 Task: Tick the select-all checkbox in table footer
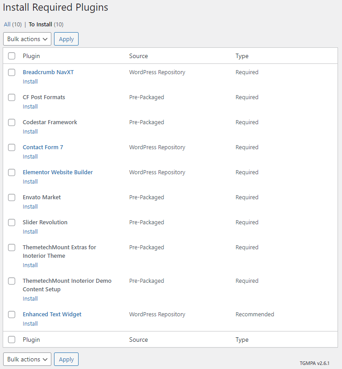12,340
